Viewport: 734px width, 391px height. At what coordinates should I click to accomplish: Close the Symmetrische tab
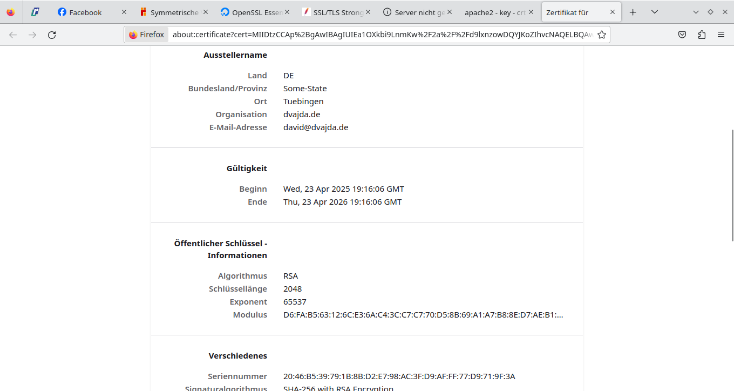205,12
